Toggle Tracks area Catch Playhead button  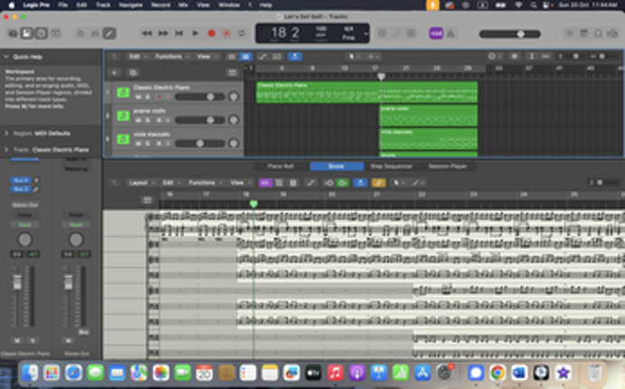(x=295, y=57)
